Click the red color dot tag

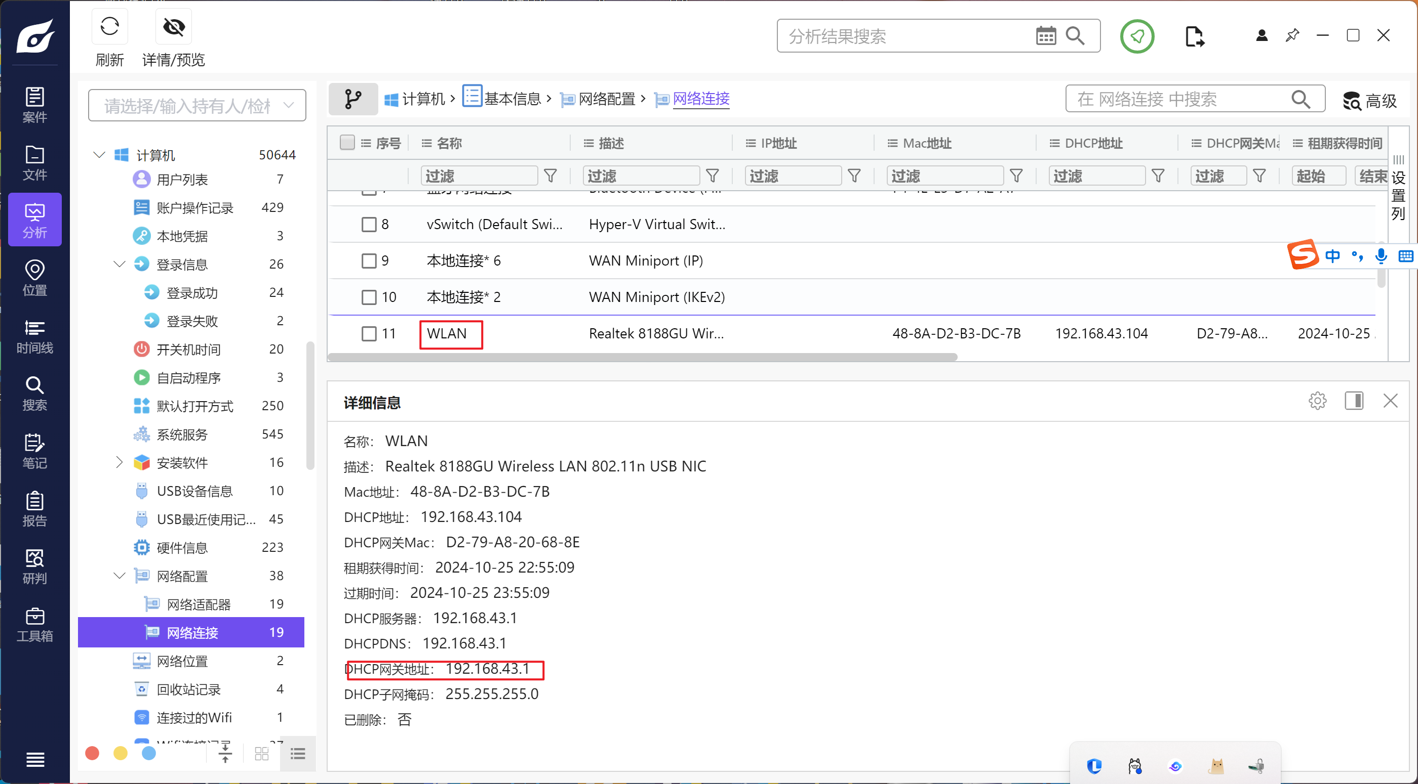point(93,753)
